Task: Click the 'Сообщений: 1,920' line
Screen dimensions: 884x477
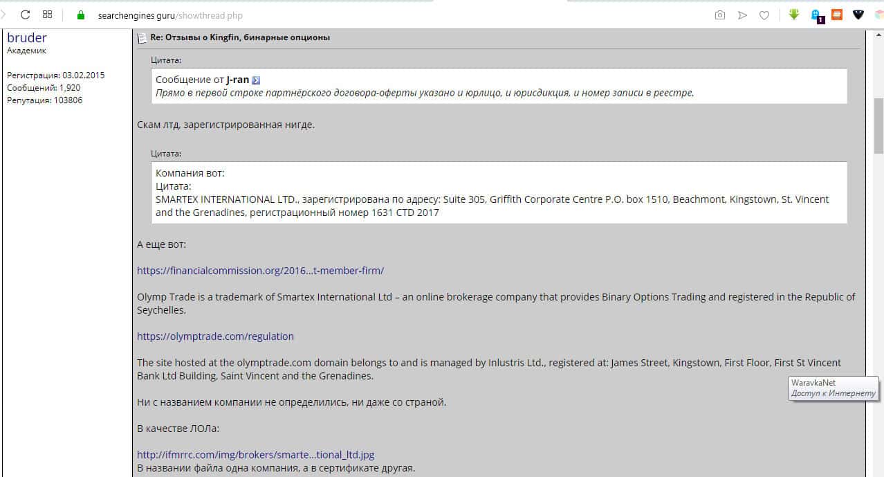Action: click(44, 88)
